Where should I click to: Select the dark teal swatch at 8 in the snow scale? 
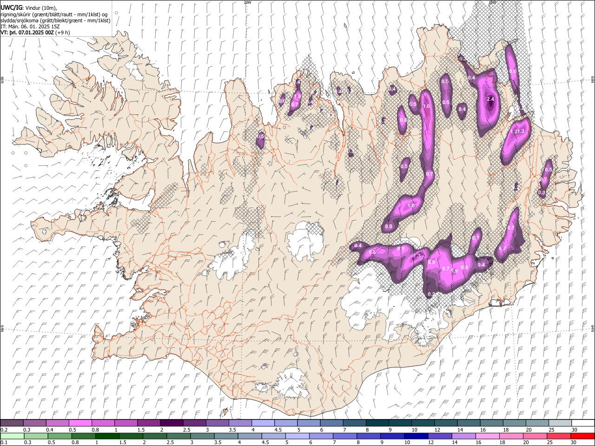(377, 423)
